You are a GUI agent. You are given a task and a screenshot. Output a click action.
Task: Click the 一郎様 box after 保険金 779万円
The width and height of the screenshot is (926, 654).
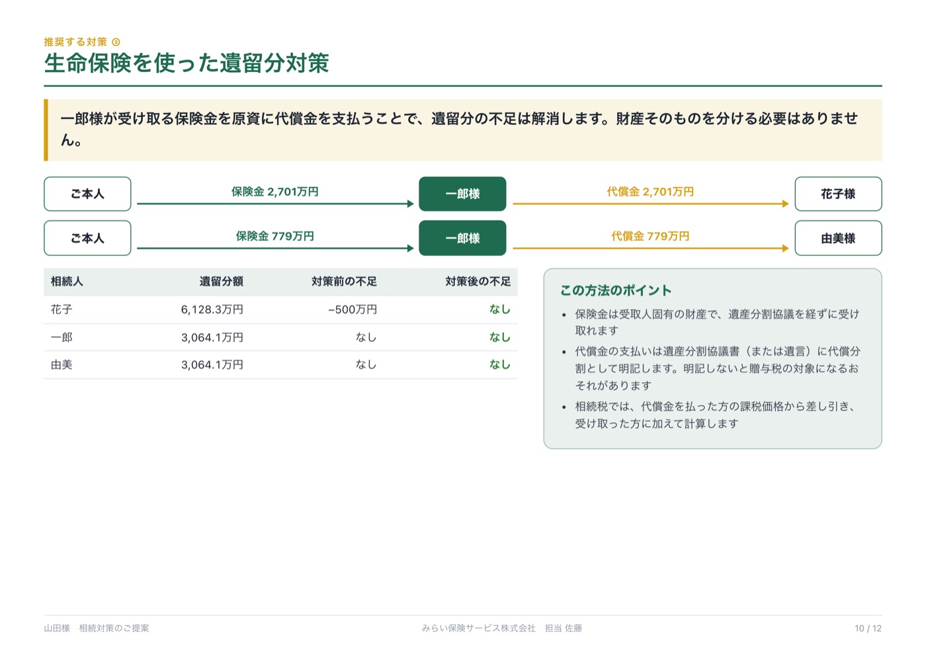click(x=462, y=238)
